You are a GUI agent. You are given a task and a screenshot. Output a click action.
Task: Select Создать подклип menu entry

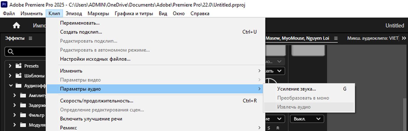[x=81, y=32]
